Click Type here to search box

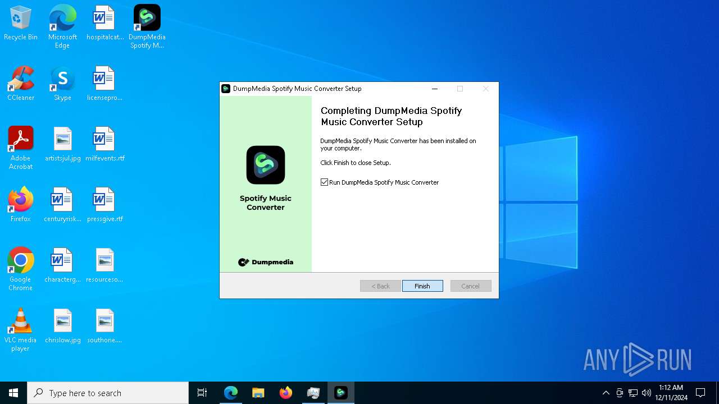click(108, 393)
